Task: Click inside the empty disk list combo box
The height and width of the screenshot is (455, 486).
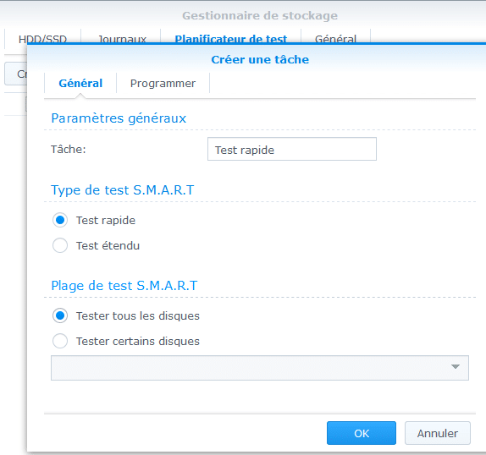Action: pos(260,368)
